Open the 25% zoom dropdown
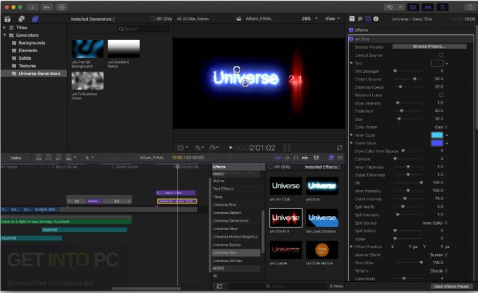Image resolution: width=478 pixels, height=293 pixels. [310, 19]
